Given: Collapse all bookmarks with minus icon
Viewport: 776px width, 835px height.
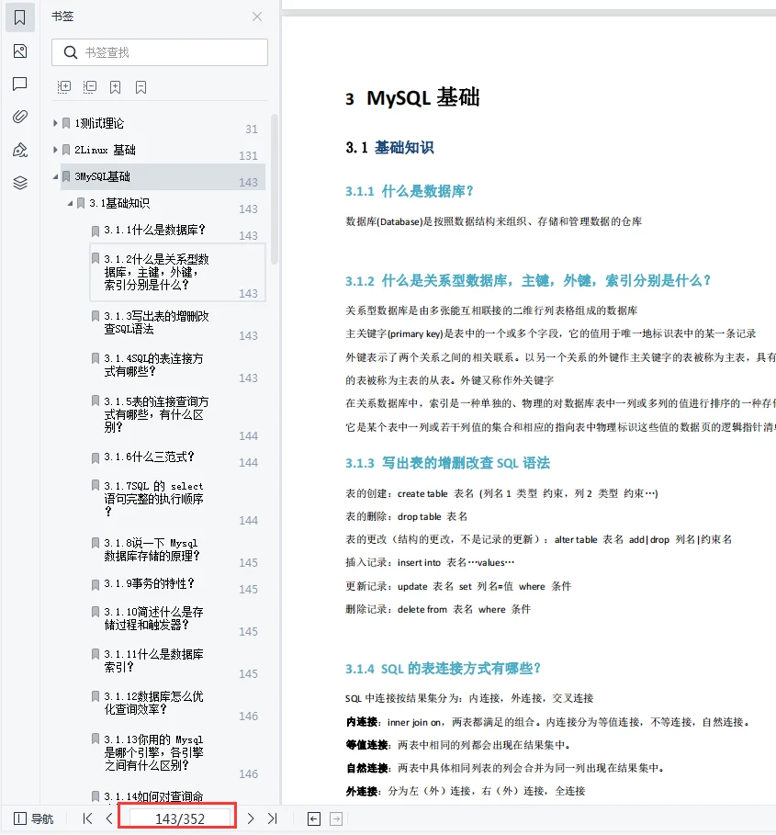Looking at the screenshot, I should pyautogui.click(x=89, y=85).
